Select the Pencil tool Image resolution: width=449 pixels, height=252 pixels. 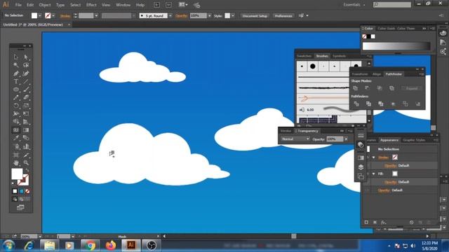[15, 97]
